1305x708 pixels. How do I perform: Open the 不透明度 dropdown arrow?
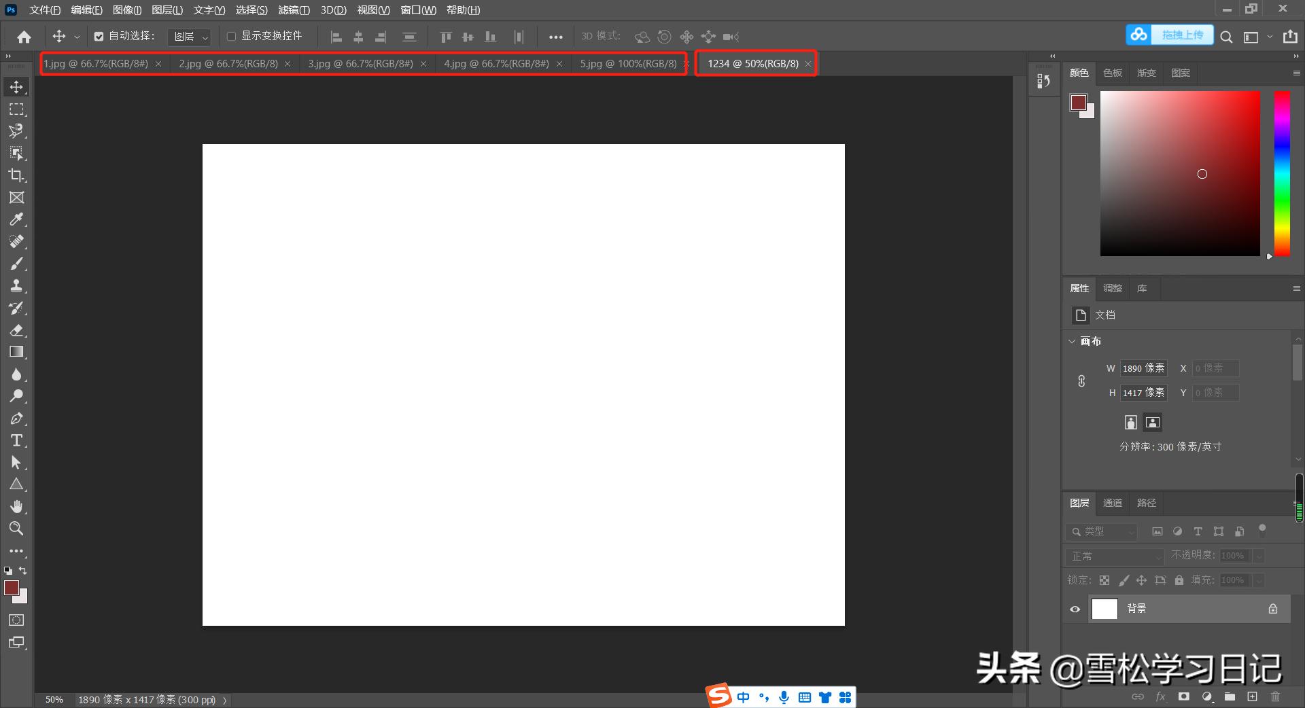pos(1258,556)
